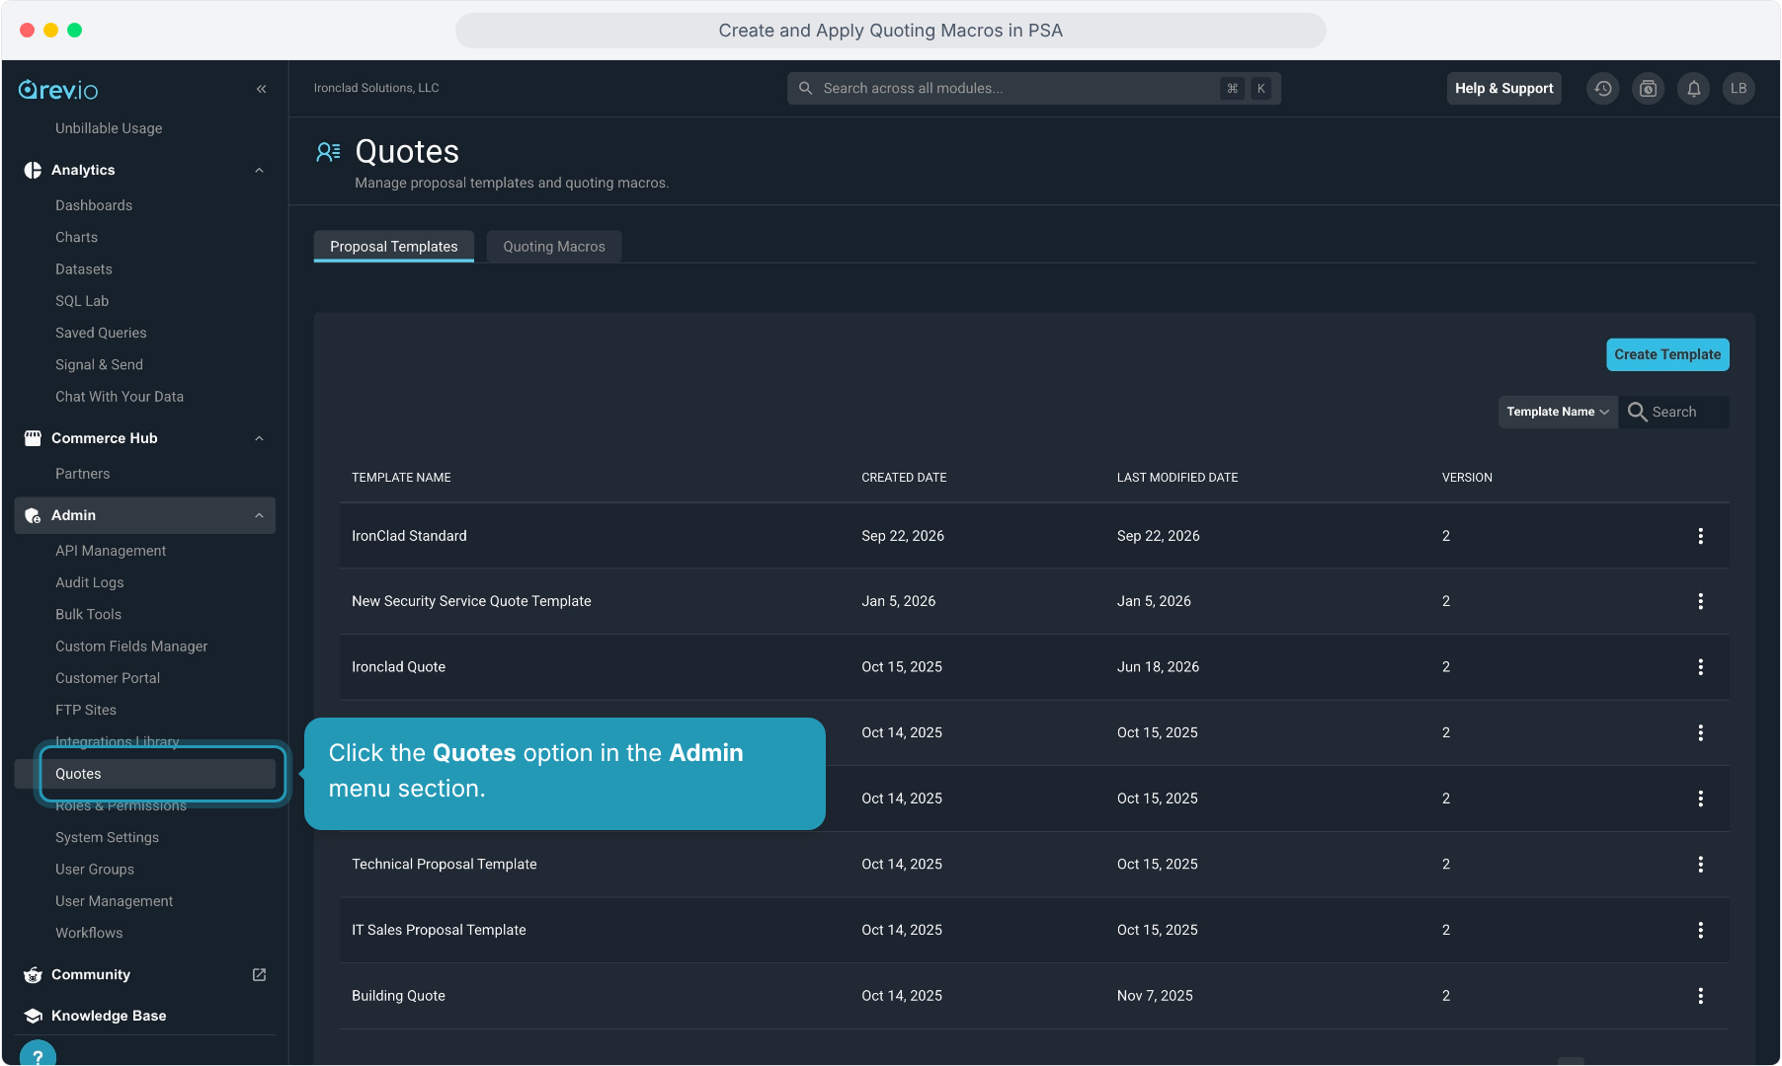Screen dimensions: 1782x1066
Task: Open the row menu for Ironclad Quote
Action: click(1700, 667)
